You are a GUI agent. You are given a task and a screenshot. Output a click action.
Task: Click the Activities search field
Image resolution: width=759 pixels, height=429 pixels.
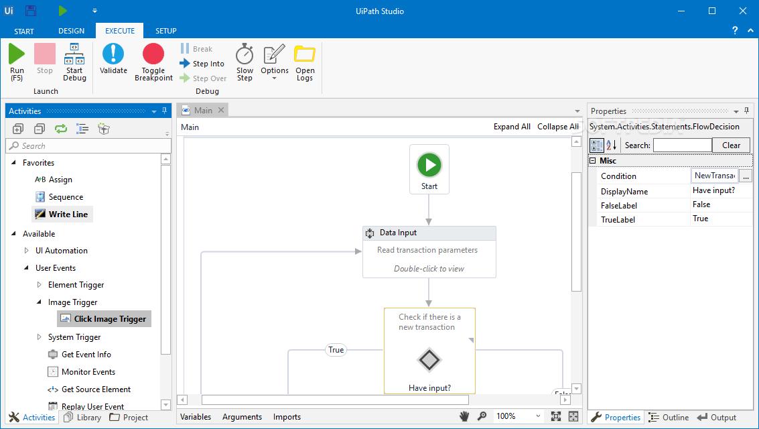click(x=88, y=145)
